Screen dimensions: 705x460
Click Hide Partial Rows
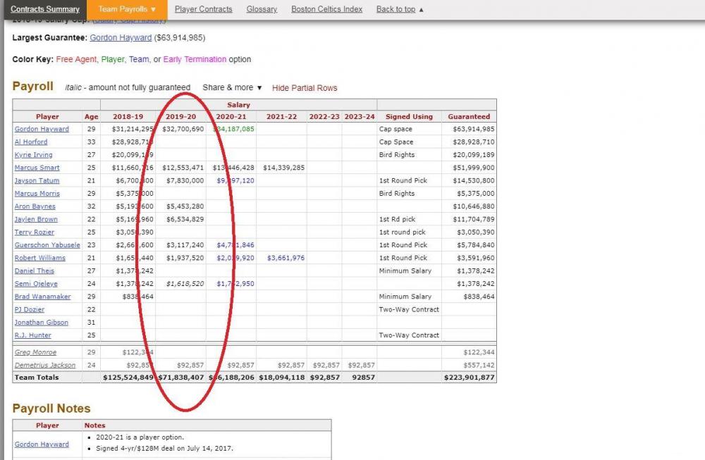[304, 87]
